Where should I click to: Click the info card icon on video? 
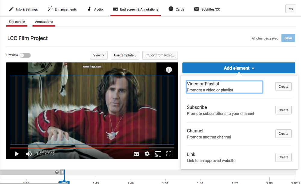169,70
